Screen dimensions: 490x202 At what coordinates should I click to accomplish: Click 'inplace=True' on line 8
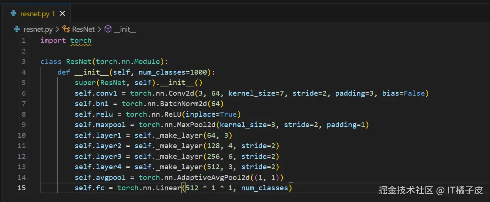(211, 114)
